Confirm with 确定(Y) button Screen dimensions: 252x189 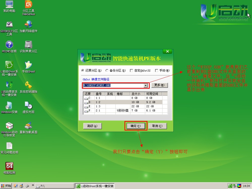[x=136, y=126]
